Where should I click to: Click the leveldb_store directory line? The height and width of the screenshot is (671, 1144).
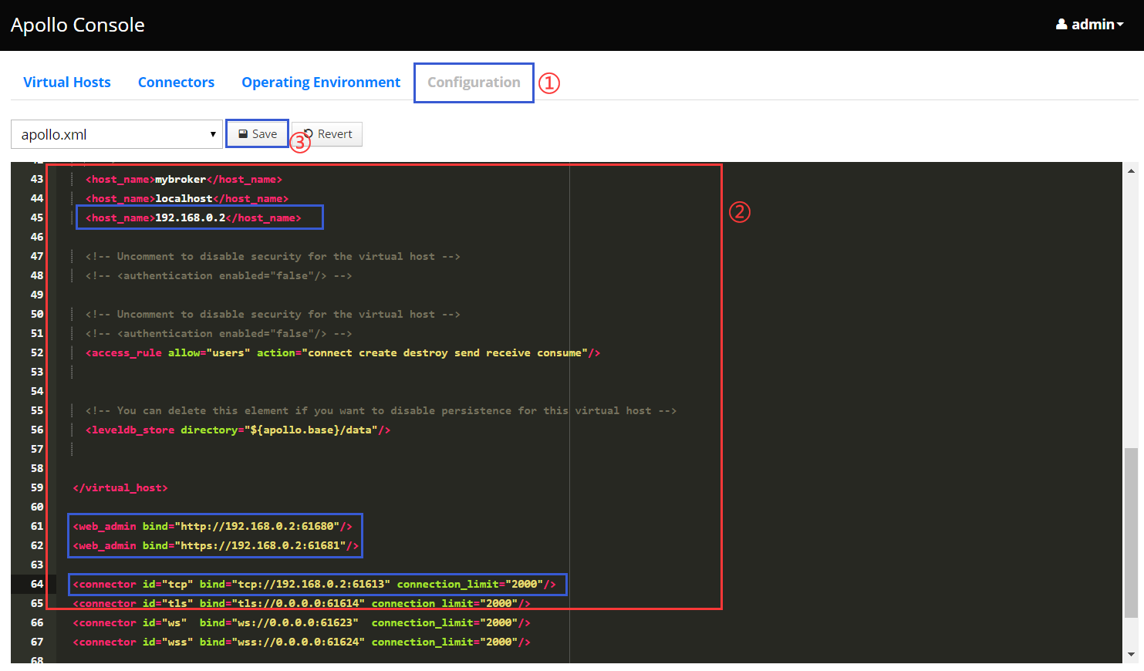pos(238,430)
